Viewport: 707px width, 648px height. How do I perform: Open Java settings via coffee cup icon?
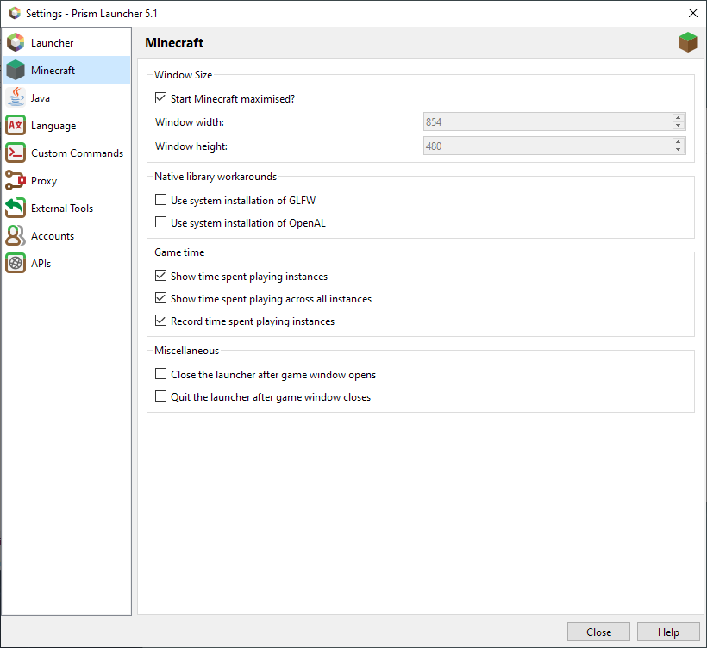tap(16, 97)
